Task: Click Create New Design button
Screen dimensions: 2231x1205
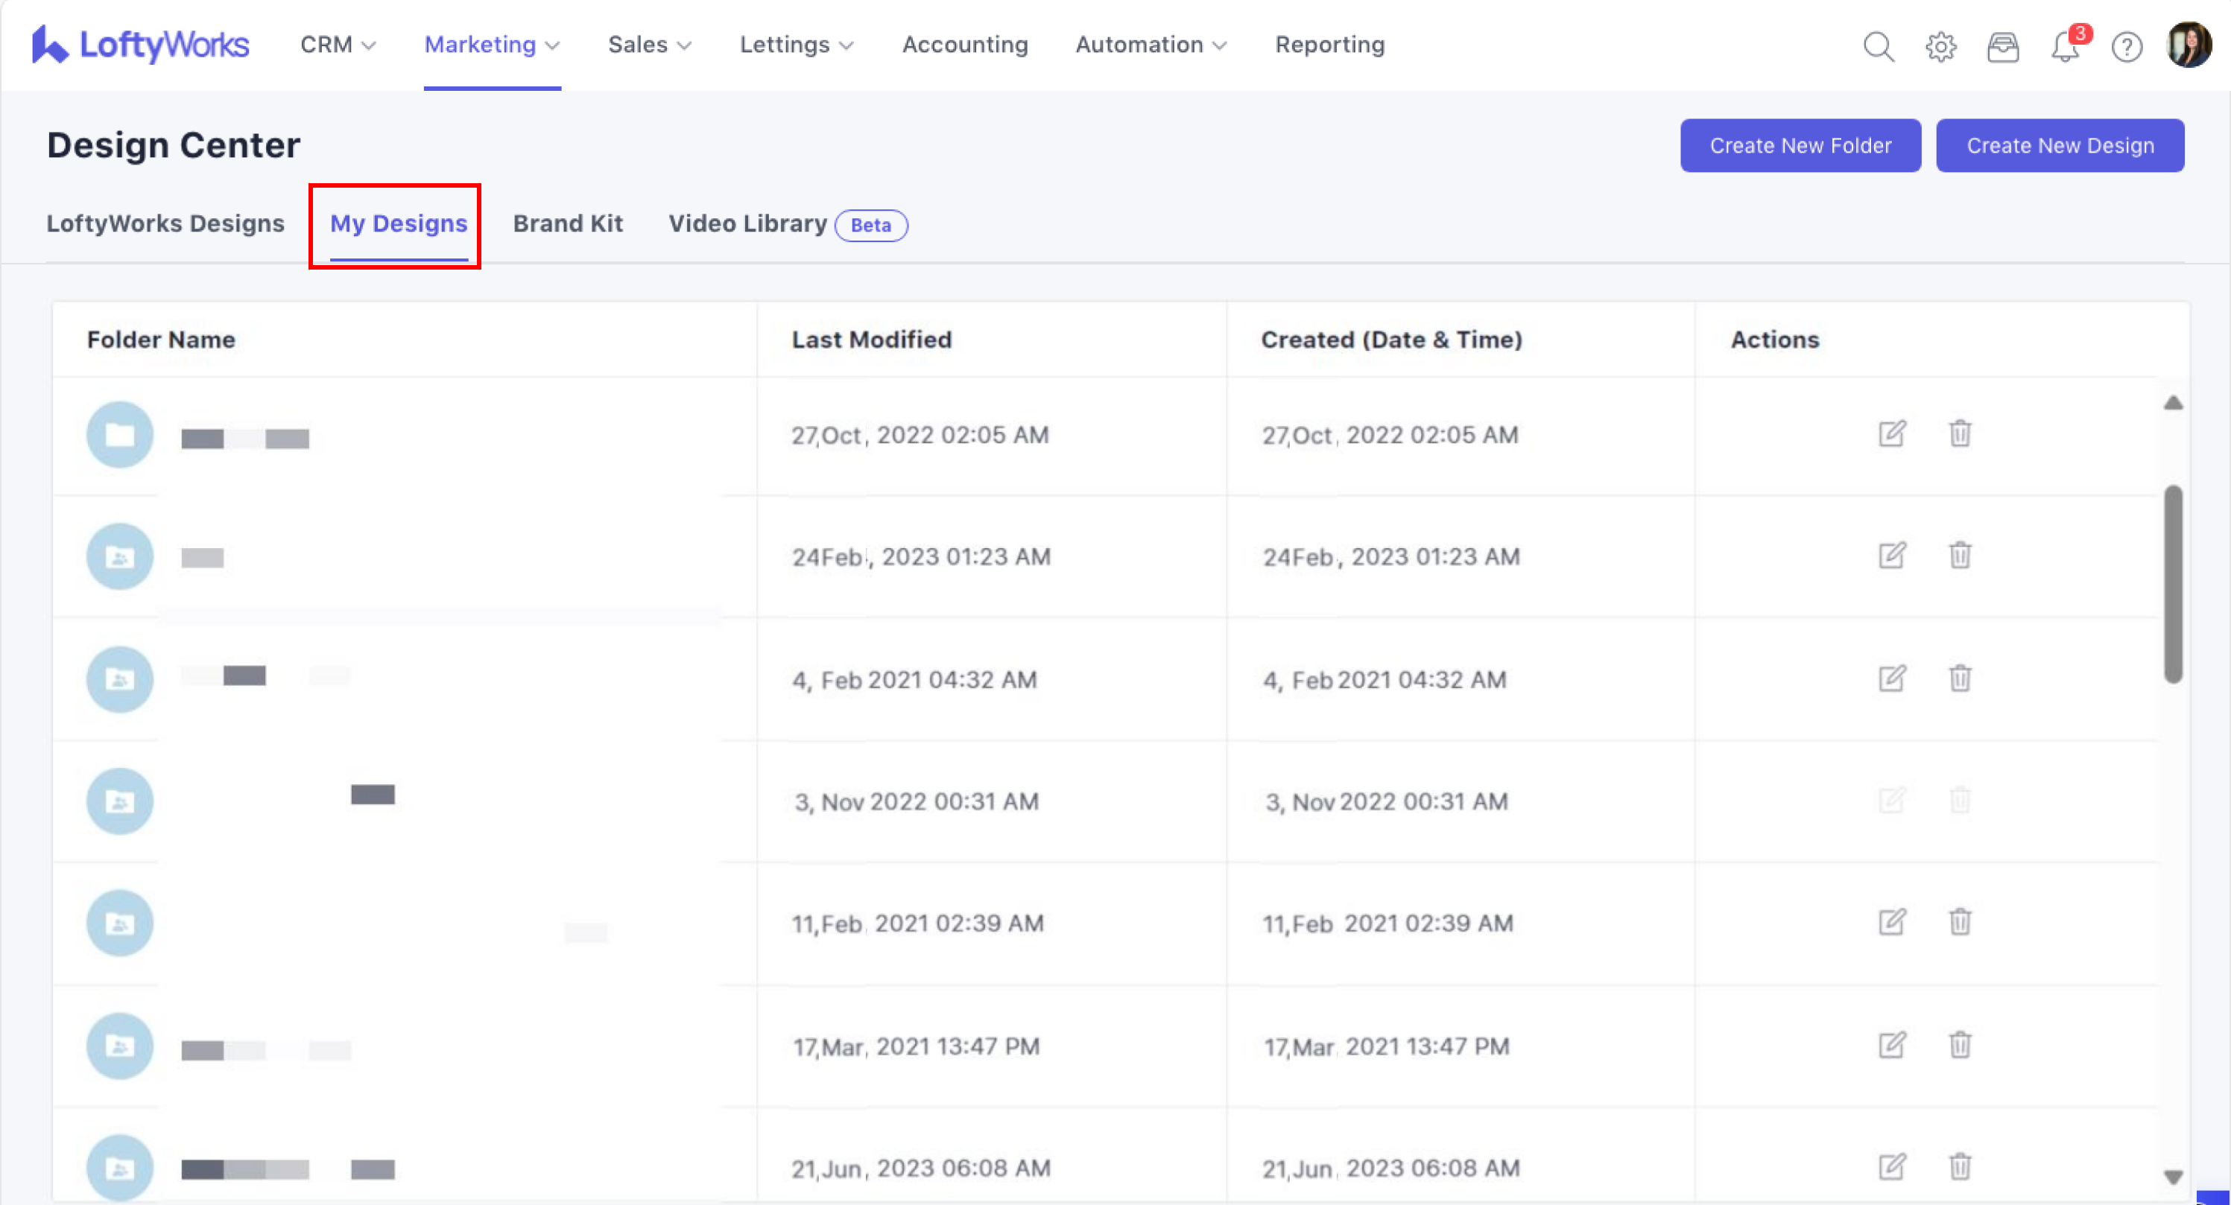Action: 2060,145
